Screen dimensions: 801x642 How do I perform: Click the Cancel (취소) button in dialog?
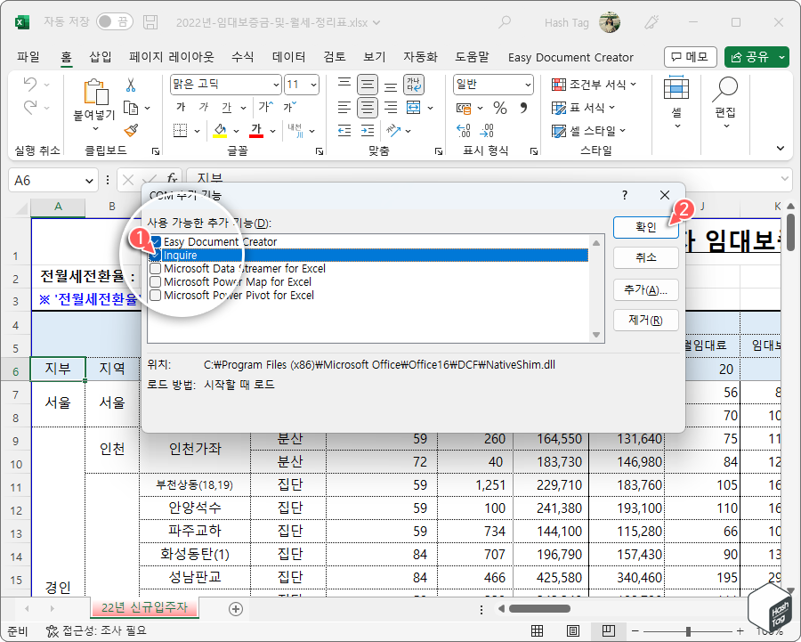tap(646, 257)
